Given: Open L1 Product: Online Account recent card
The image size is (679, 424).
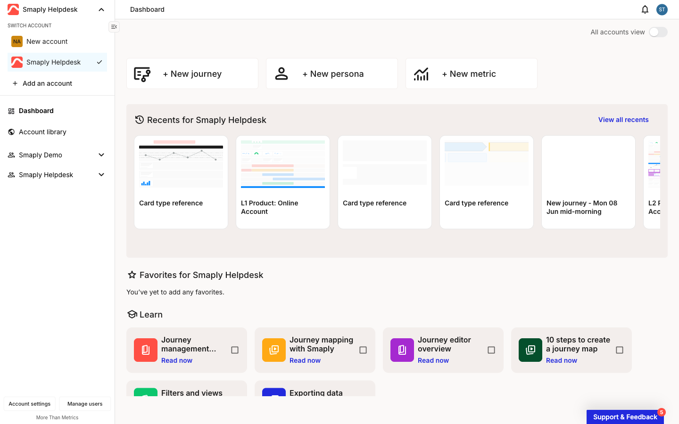Looking at the screenshot, I should 283,182.
